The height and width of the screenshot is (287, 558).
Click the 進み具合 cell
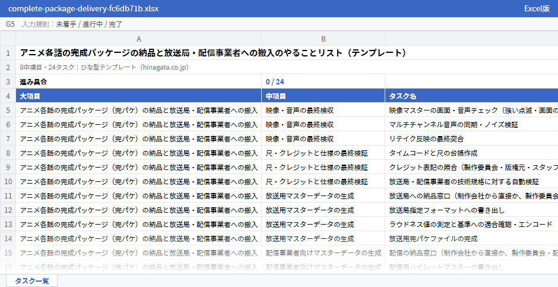[139, 81]
